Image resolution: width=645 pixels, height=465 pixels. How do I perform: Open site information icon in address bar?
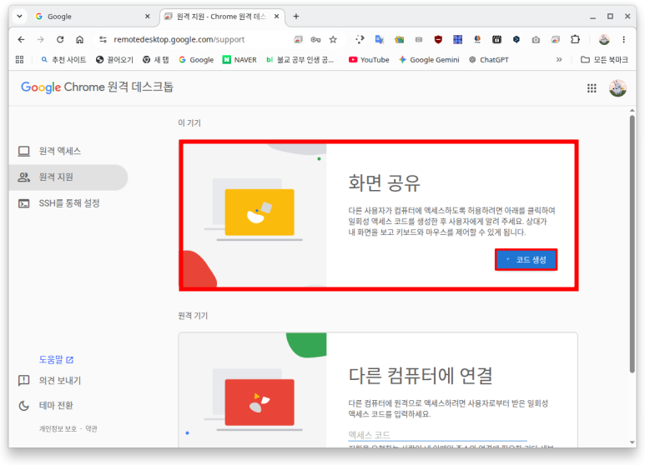coord(103,39)
